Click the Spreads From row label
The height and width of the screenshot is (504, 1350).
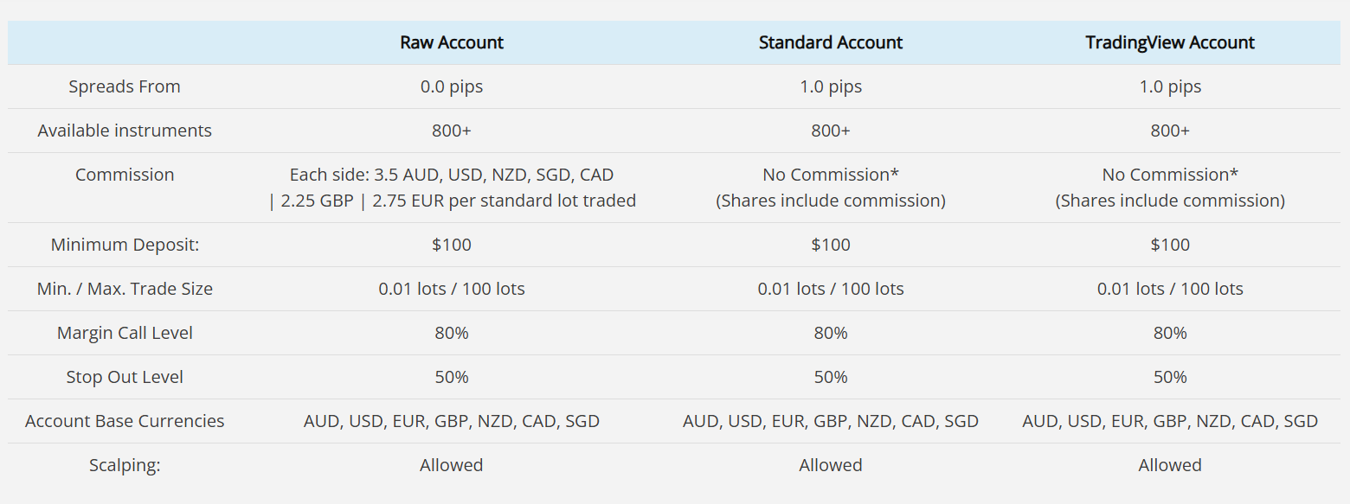125,86
